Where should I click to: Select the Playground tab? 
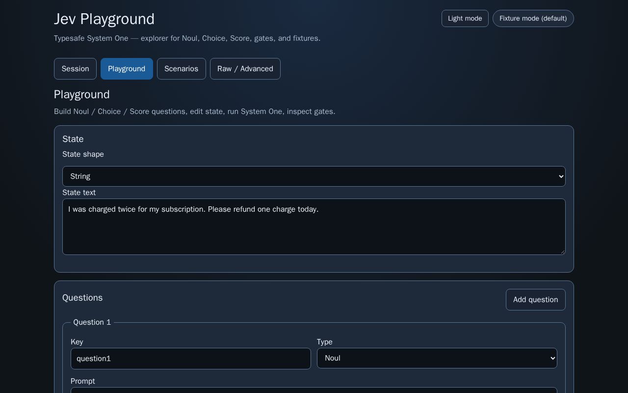tap(127, 69)
